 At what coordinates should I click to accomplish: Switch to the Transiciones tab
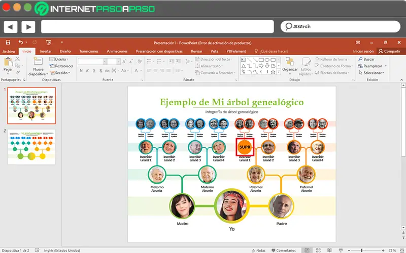coord(89,51)
